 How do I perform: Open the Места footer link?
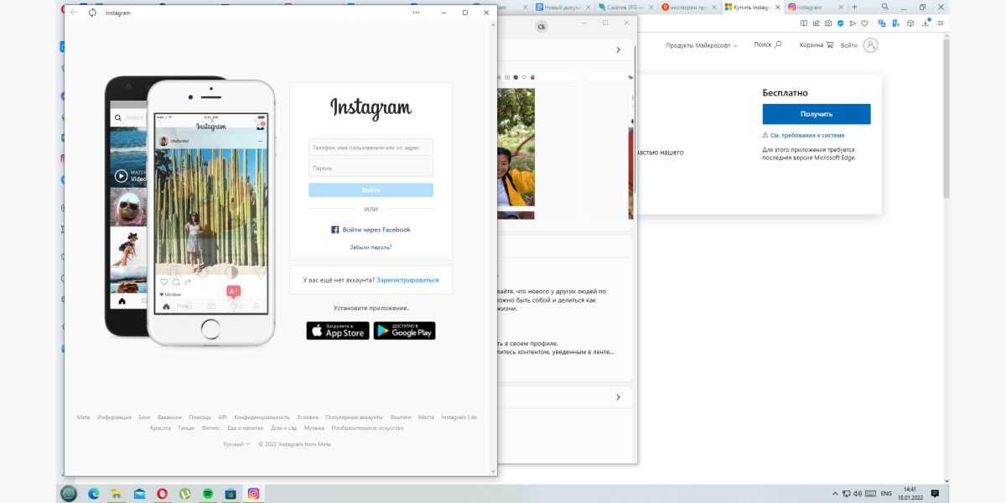tap(427, 417)
